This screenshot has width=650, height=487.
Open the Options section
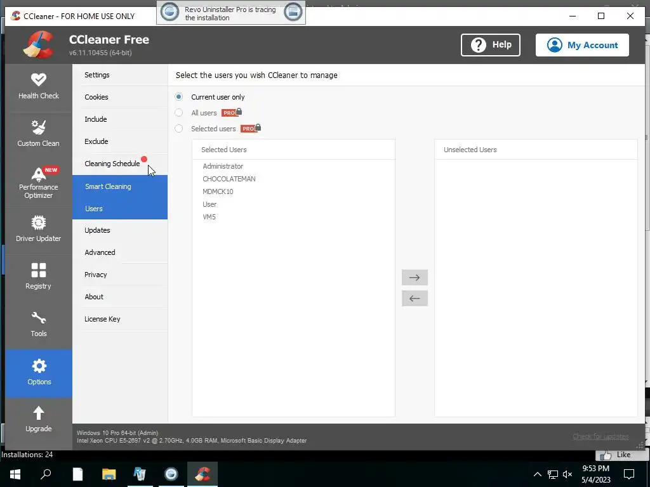[39, 373]
